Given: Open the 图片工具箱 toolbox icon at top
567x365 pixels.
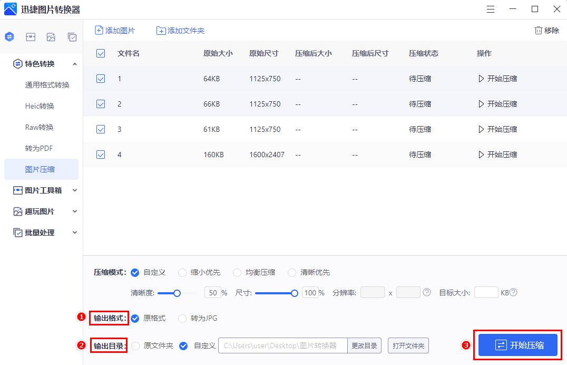Looking at the screenshot, I should pyautogui.click(x=30, y=36).
